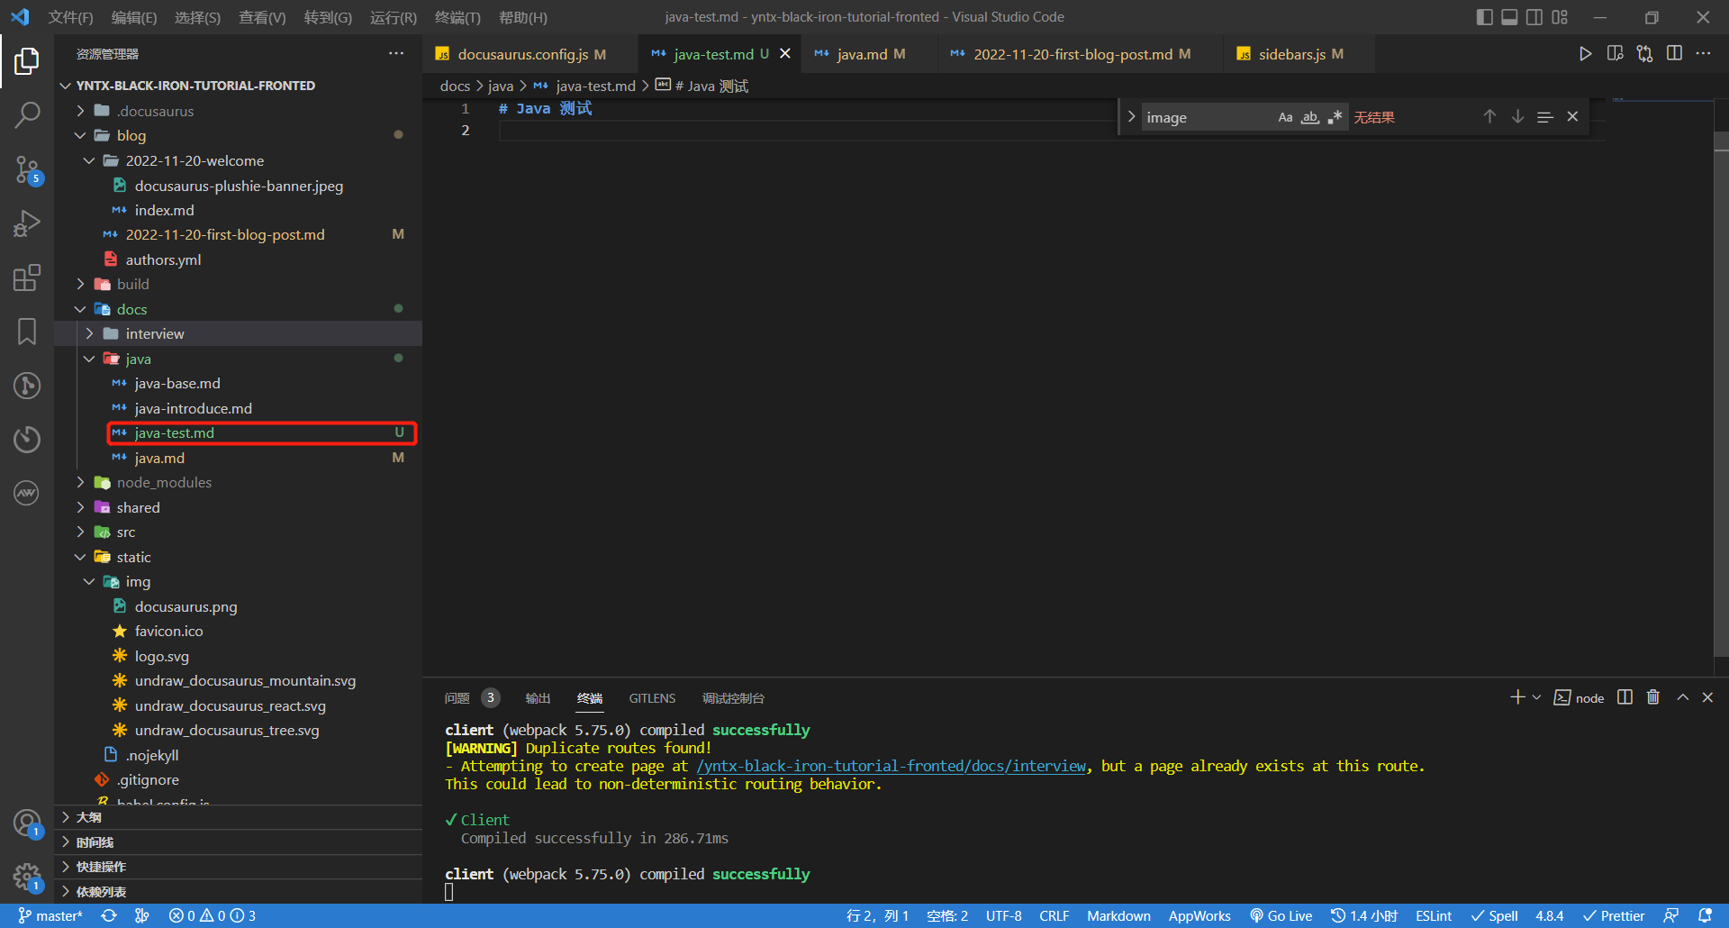
Task: Open the Manage gear settings icon
Action: [27, 877]
